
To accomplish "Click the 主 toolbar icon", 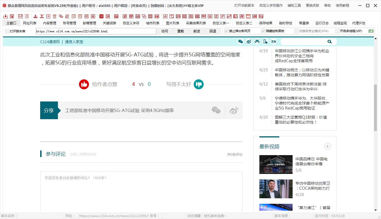I will [x=210, y=16].
